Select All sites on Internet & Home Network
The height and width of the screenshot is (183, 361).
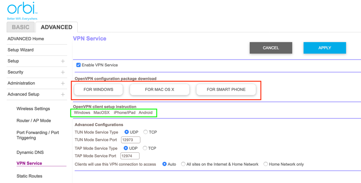point(183,164)
